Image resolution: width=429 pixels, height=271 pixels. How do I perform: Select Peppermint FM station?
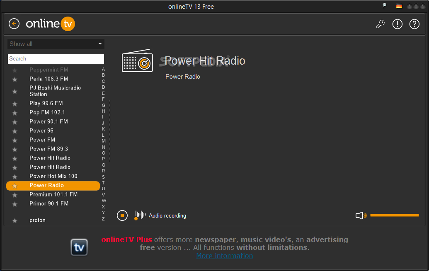click(x=48, y=70)
